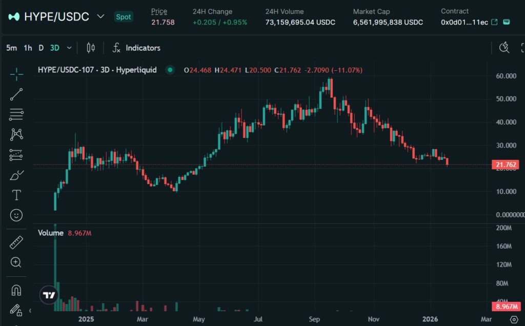The height and width of the screenshot is (326, 525).
Task: Enable magnet mode for drawings
Action: click(x=16, y=290)
